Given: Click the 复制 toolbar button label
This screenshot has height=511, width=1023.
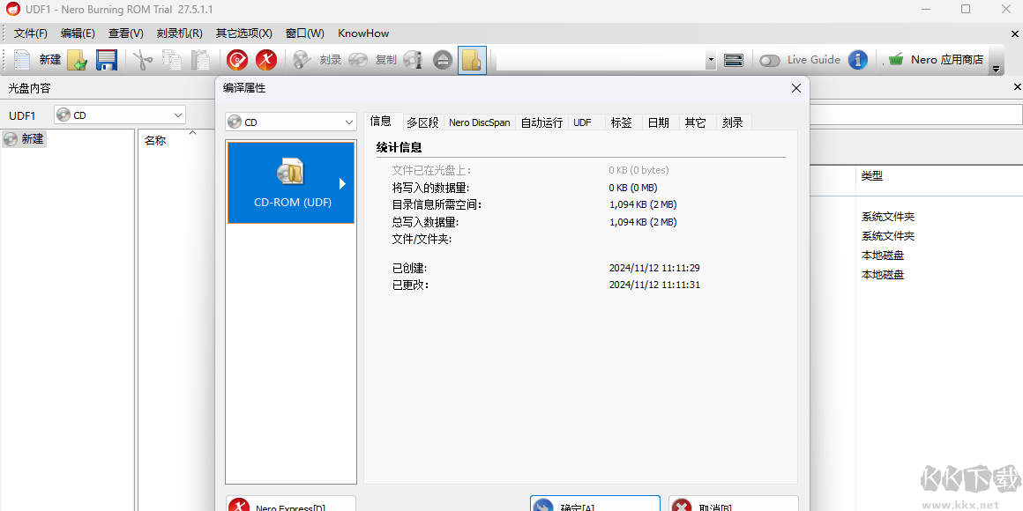Looking at the screenshot, I should point(386,60).
